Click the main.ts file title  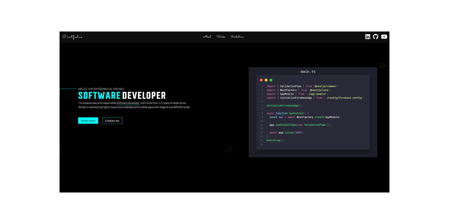(x=308, y=71)
